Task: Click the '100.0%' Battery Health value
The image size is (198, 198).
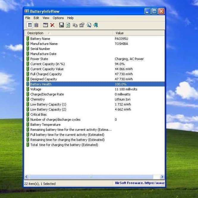Action: pyautogui.click(x=121, y=84)
